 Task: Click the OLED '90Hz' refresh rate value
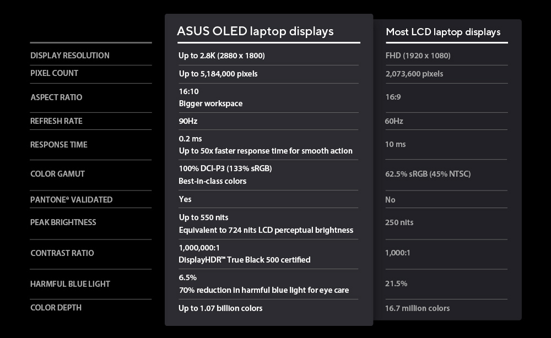188,121
